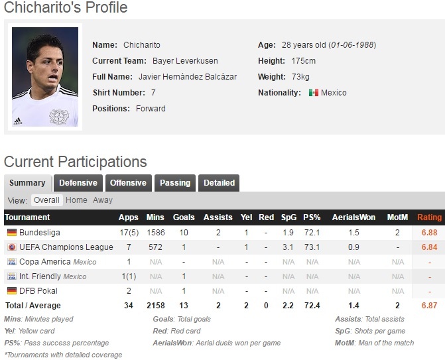Switch to the Defensive tab
The image size is (445, 360).
[78, 183]
